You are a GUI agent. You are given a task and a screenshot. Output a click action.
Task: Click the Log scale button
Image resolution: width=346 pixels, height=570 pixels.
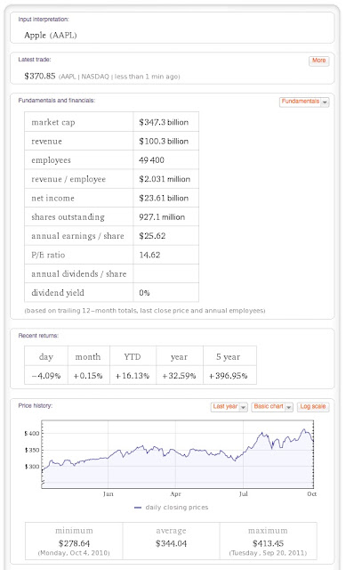(313, 407)
